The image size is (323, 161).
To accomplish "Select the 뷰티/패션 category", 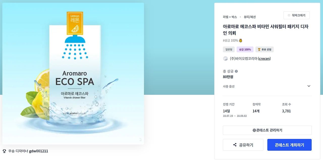I will coord(250,17).
